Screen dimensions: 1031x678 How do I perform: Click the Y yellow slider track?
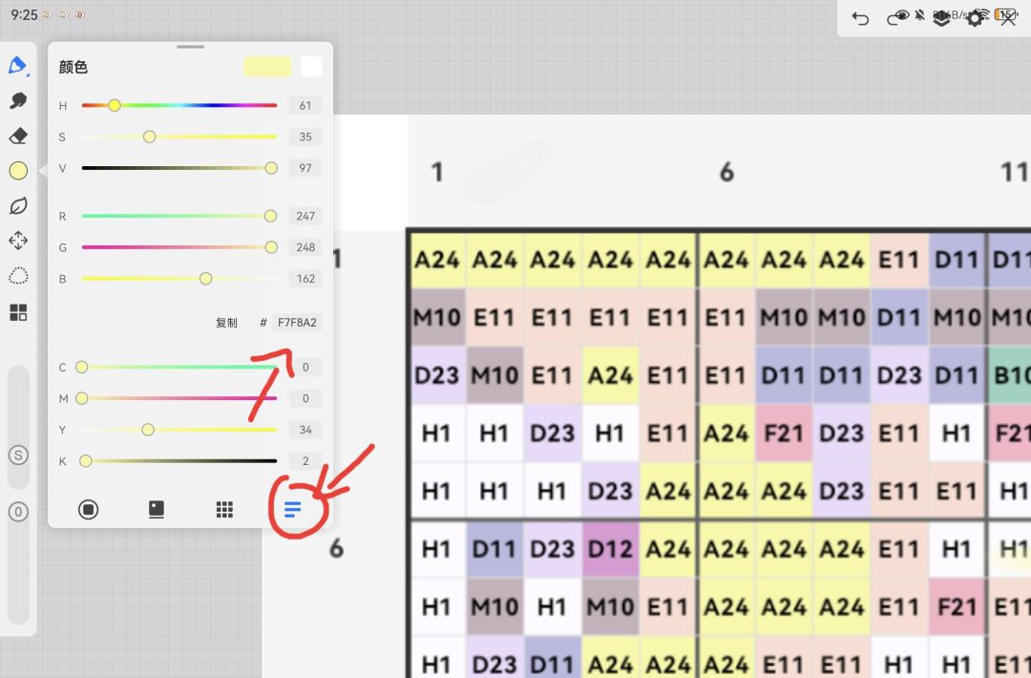click(x=179, y=430)
